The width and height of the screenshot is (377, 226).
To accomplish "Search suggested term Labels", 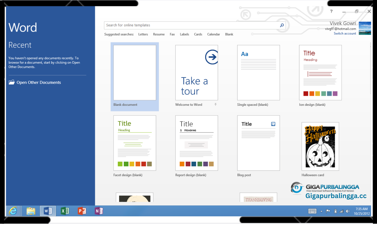I will [184, 34].
